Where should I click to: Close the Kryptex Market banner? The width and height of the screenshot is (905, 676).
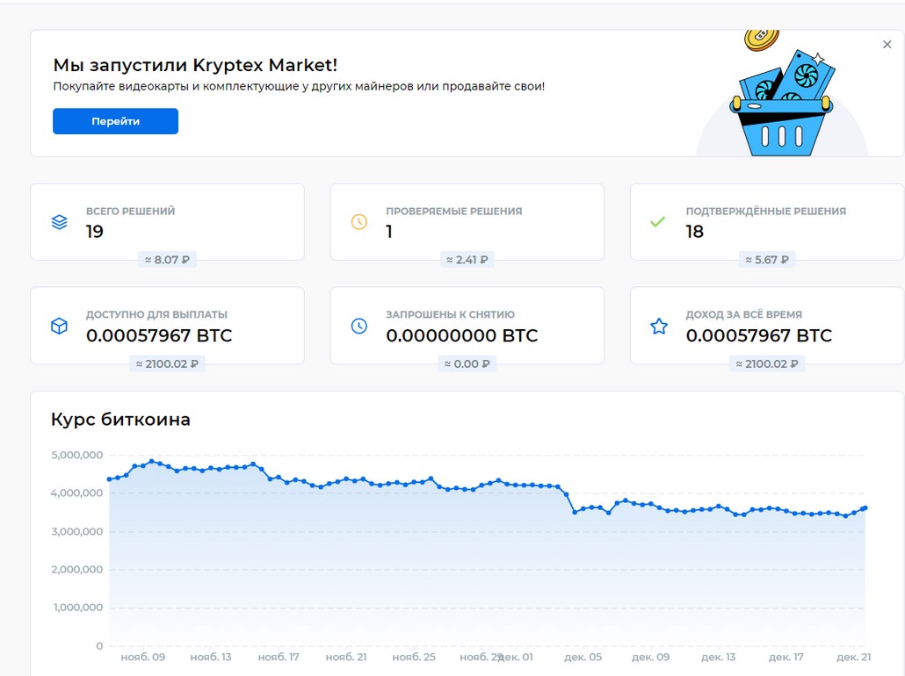887,45
